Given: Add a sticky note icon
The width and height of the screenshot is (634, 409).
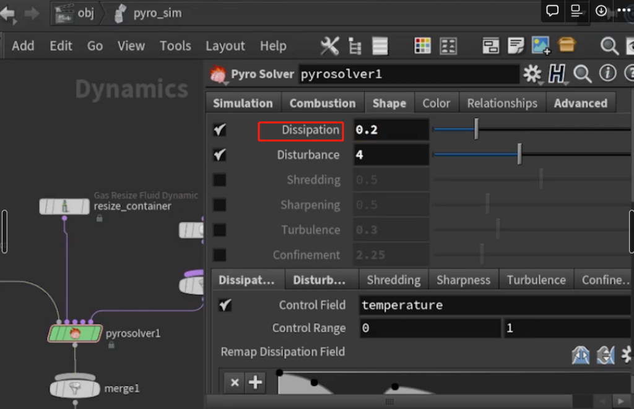Looking at the screenshot, I should [x=516, y=46].
